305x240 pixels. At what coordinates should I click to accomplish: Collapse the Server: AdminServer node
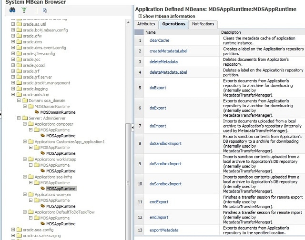[19, 118]
